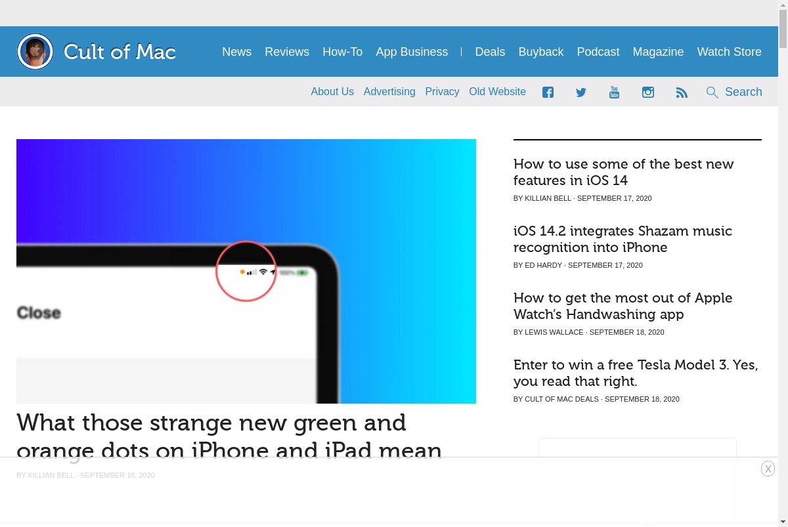Go to the Buyback page
Screen dimensions: 788x527
541,52
